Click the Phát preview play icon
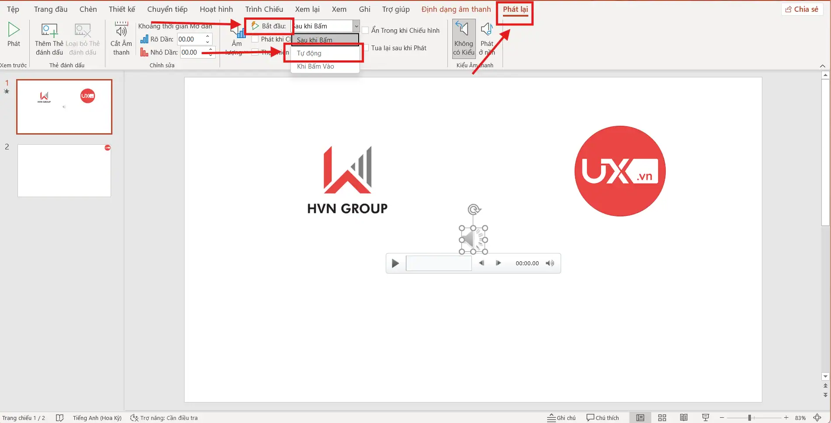Image resolution: width=831 pixels, height=423 pixels. 14,30
